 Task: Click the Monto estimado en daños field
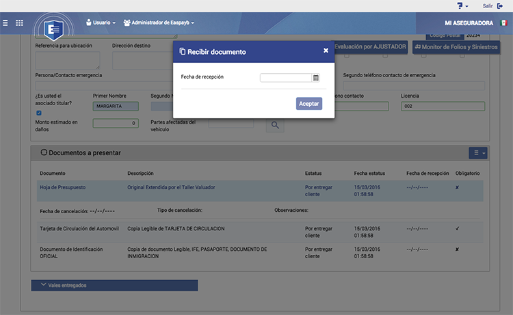pyautogui.click(x=116, y=123)
